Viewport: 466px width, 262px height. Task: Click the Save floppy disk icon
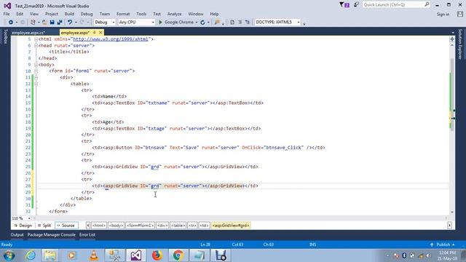pos(52,23)
